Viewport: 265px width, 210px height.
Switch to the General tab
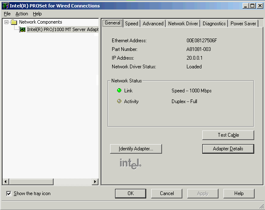pyautogui.click(x=113, y=23)
